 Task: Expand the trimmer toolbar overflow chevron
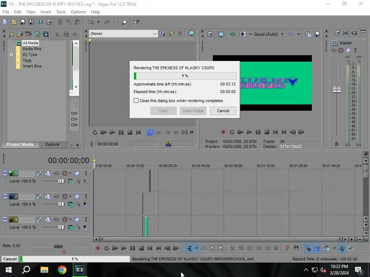click(x=192, y=132)
